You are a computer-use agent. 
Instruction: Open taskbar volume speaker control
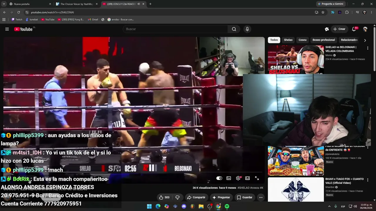[355, 206]
